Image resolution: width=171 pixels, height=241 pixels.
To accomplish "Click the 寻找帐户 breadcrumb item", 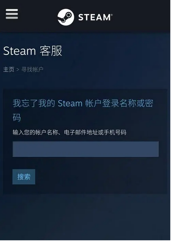I will point(32,70).
